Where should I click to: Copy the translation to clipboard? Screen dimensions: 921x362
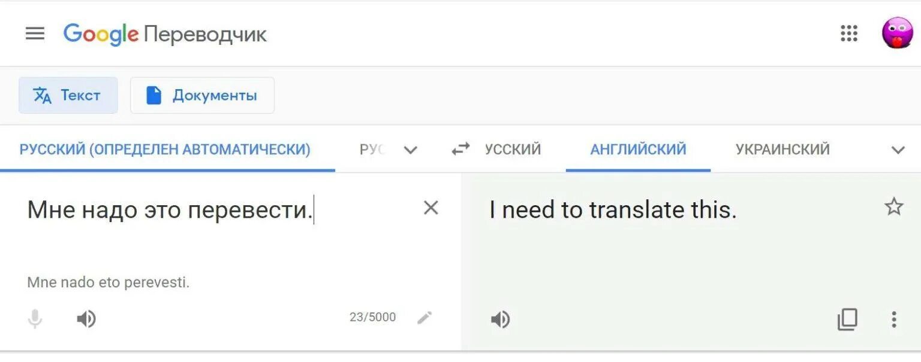[847, 320]
